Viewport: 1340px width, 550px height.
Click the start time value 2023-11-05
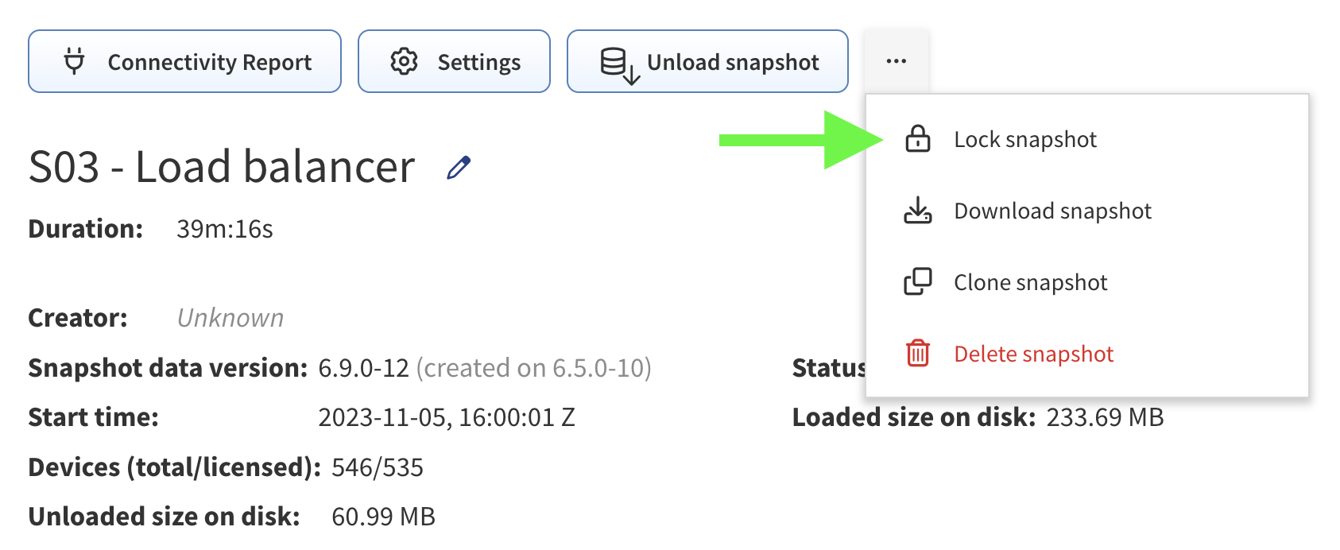pos(446,417)
